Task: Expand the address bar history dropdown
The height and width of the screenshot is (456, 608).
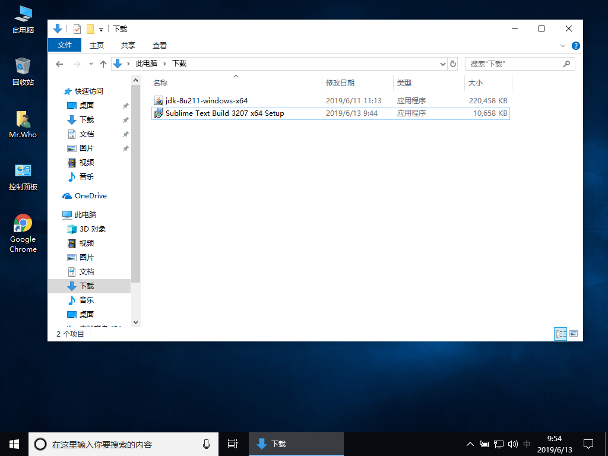Action: point(442,64)
